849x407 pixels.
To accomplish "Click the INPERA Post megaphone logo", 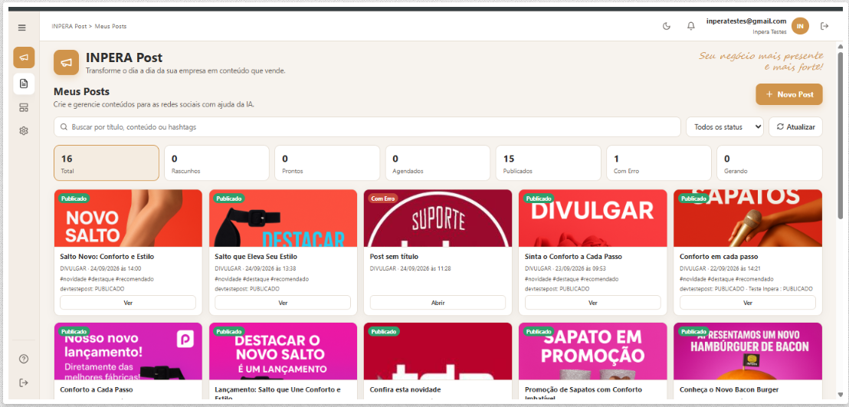I will coord(66,63).
